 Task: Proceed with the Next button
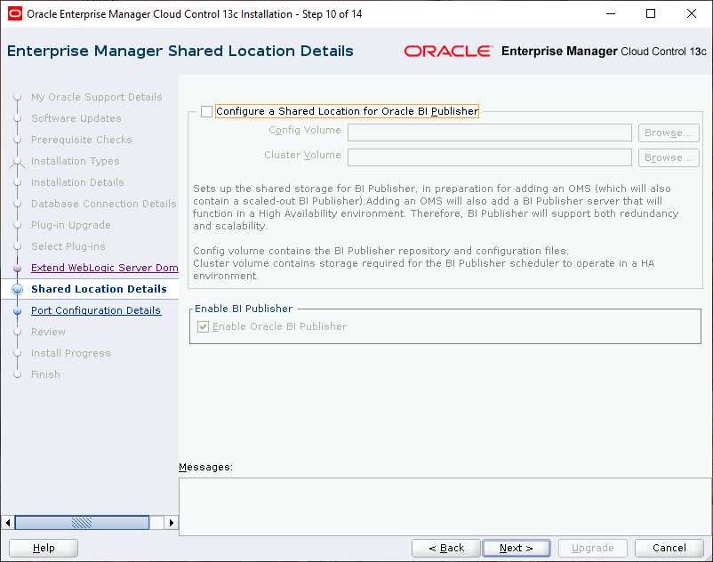pos(517,548)
